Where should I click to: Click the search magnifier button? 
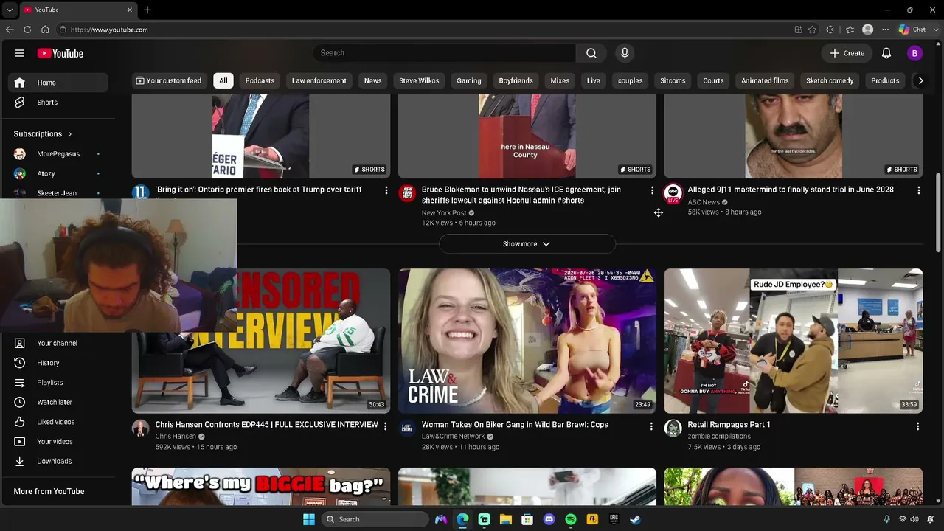tap(591, 53)
